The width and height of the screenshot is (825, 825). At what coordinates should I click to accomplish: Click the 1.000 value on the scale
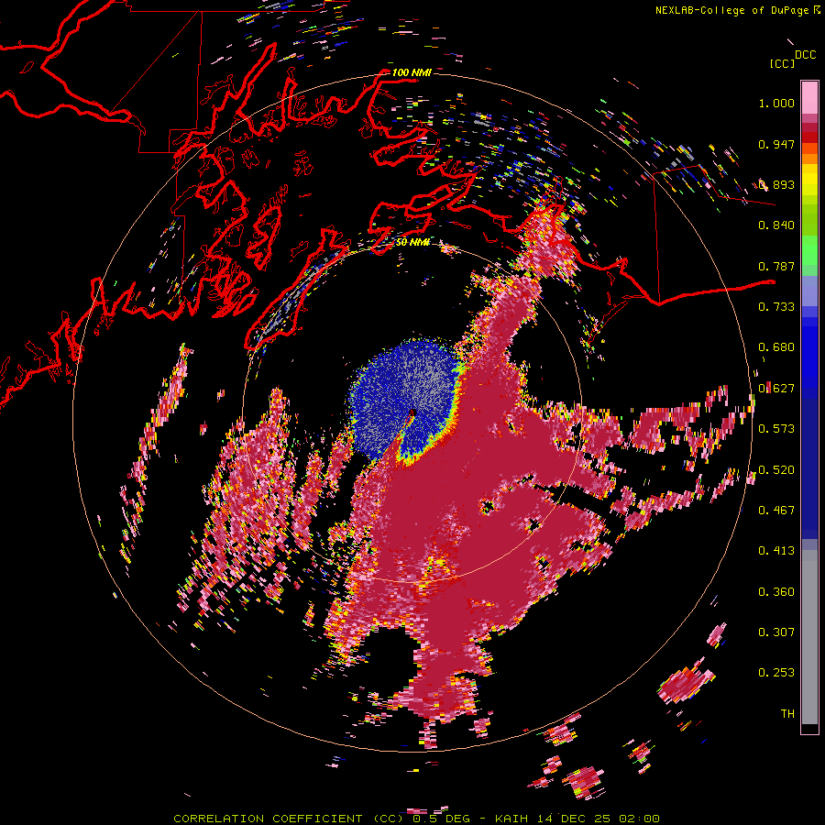pyautogui.click(x=776, y=103)
